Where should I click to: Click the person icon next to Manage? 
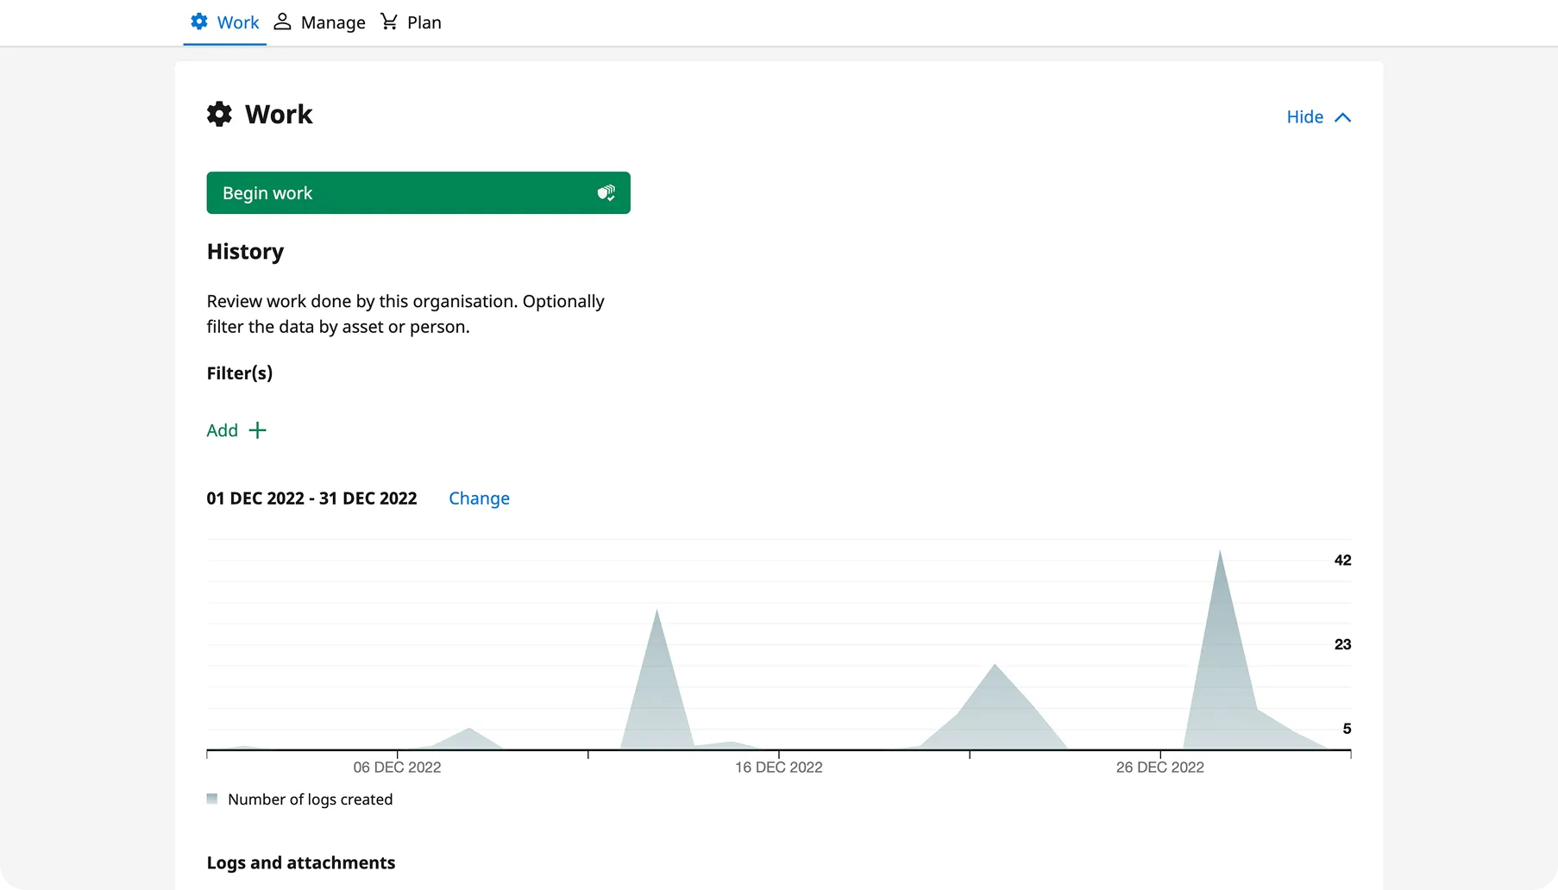(282, 22)
